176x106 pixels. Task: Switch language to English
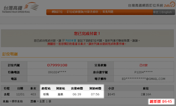[167, 12]
